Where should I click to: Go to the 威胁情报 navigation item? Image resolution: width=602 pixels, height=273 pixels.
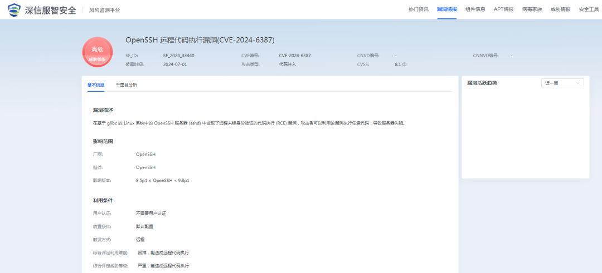pos(560,9)
